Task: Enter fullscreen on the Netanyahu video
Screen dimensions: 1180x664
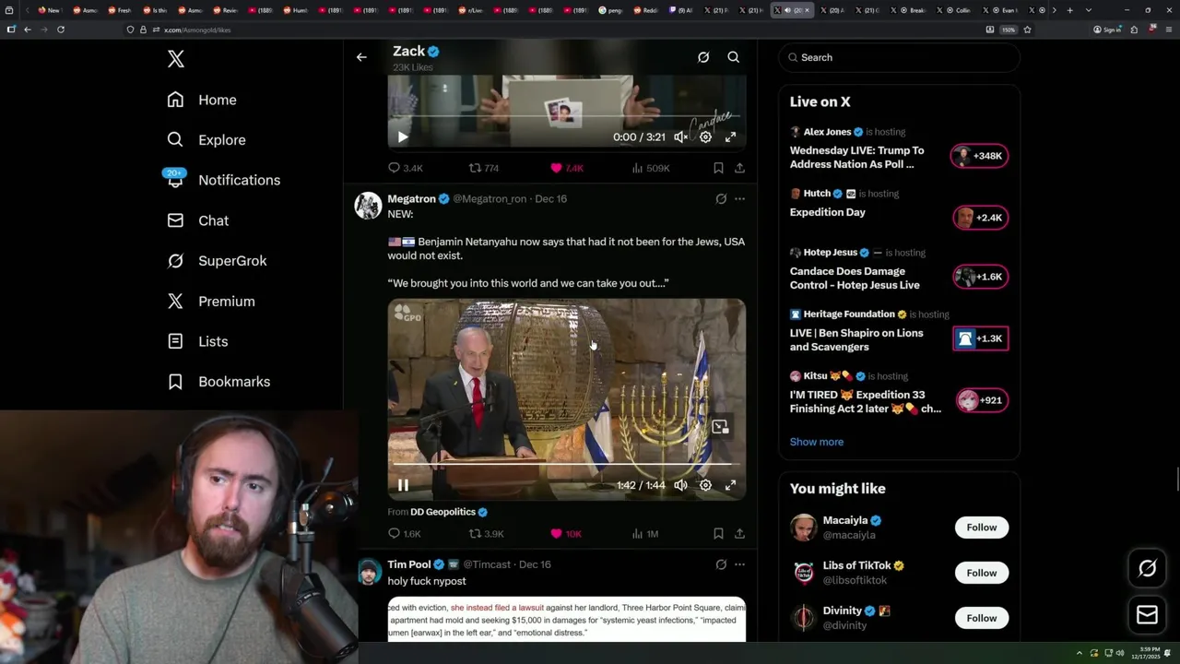Action: point(730,485)
